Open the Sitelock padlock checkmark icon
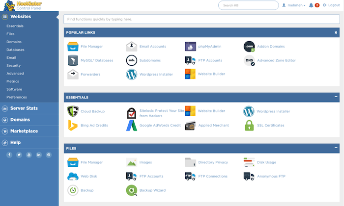Screen dimensions: 344x206 point(131,113)
